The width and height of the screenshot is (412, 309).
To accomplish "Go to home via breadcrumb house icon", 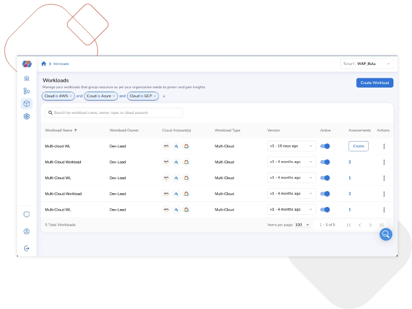I will click(x=44, y=63).
